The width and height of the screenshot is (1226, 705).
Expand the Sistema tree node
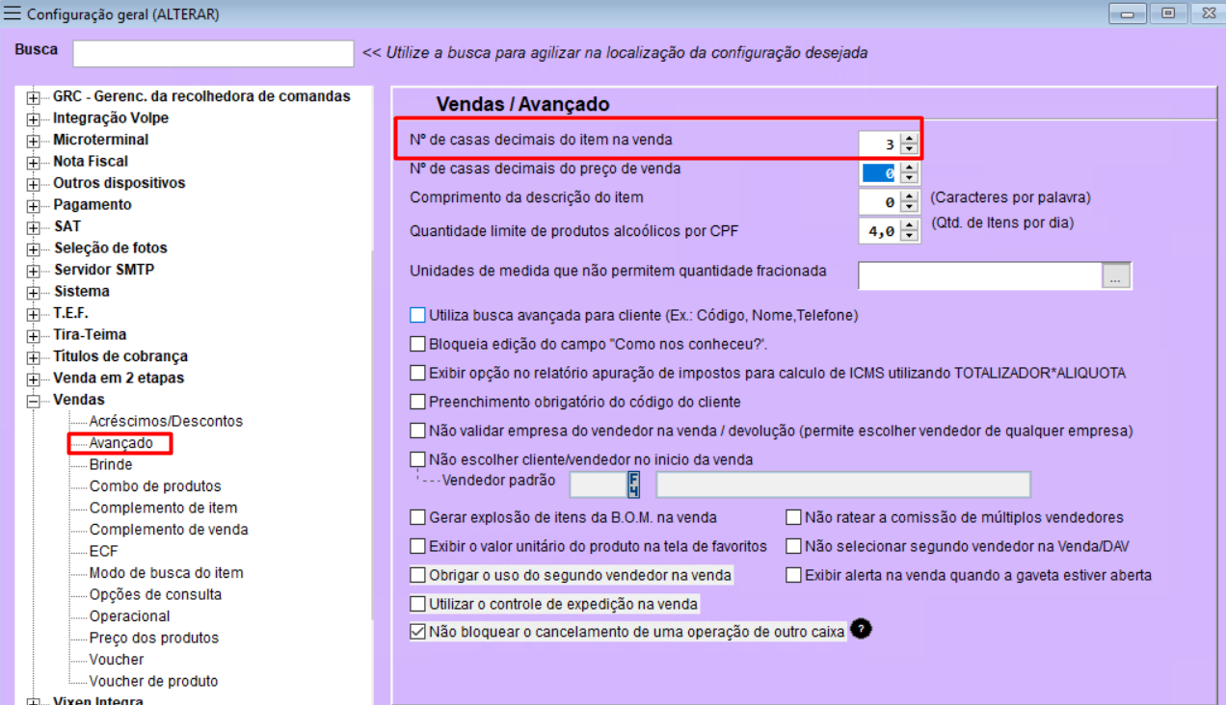[x=34, y=292]
